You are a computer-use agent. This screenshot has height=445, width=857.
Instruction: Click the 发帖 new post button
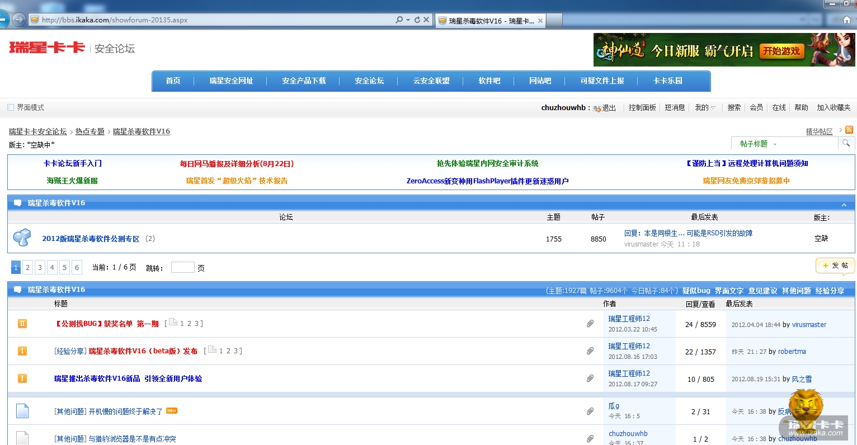pos(835,266)
